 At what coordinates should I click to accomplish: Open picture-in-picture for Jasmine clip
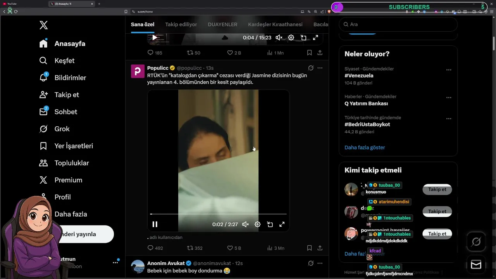(x=270, y=224)
